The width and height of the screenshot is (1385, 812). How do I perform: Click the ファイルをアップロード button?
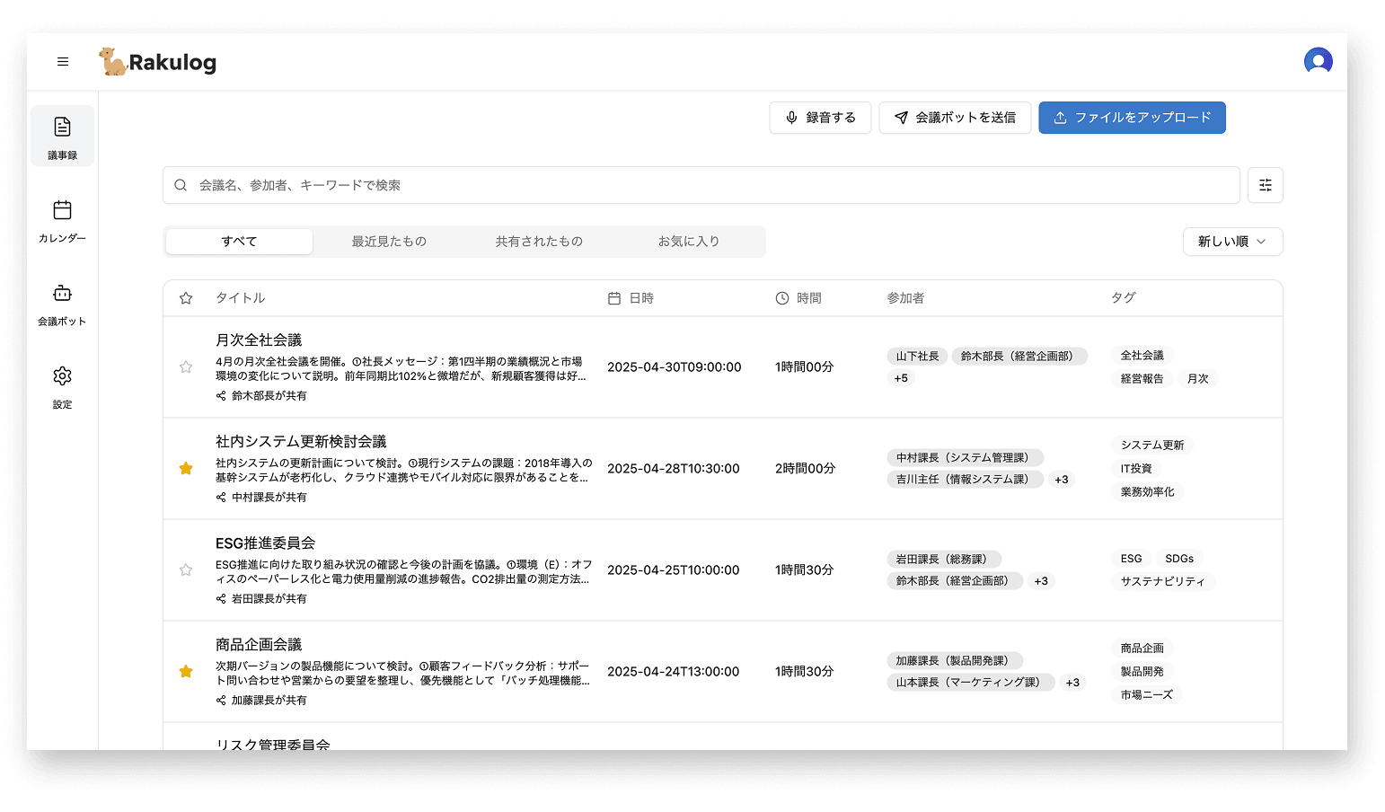(x=1132, y=117)
